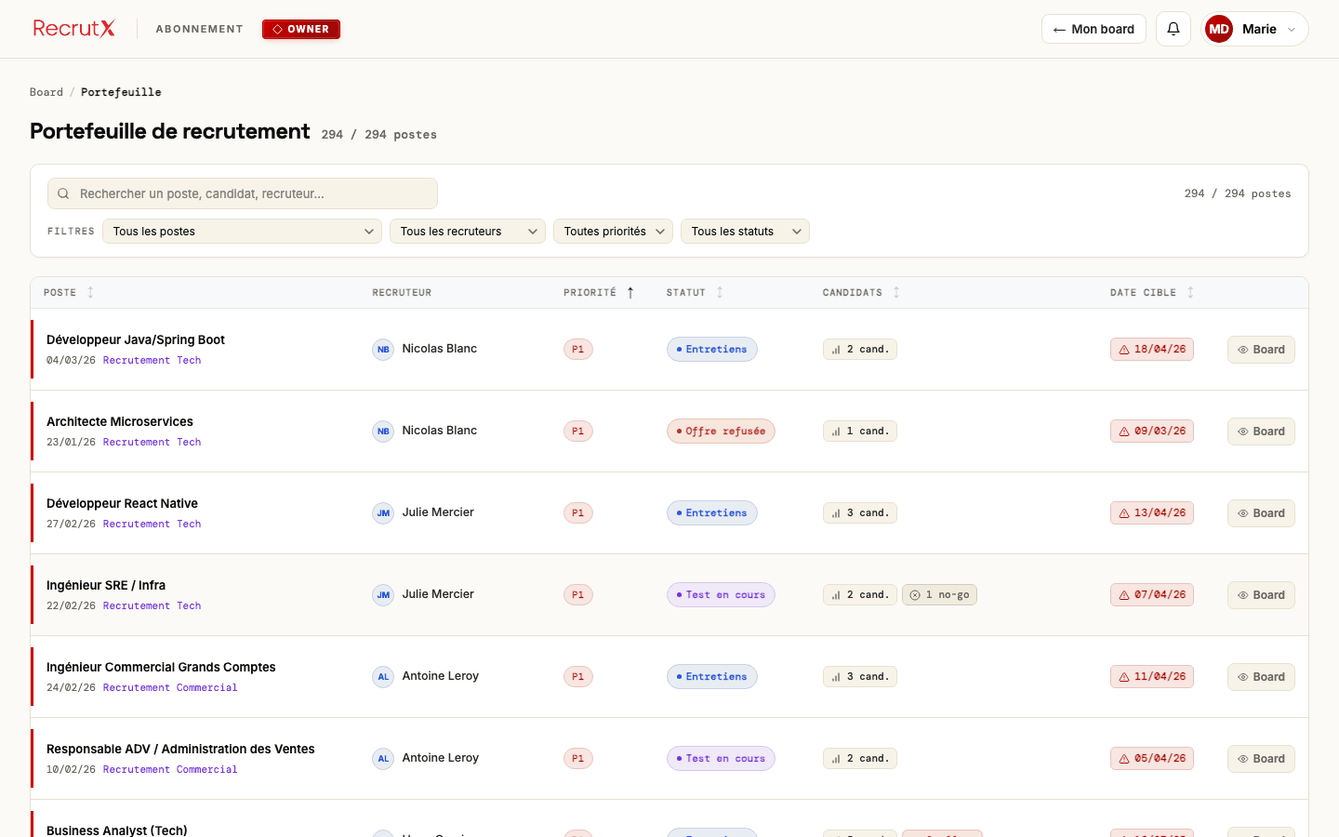Click the Board breadcrumb link
Viewport: 1339px width, 837px height.
[x=46, y=92]
